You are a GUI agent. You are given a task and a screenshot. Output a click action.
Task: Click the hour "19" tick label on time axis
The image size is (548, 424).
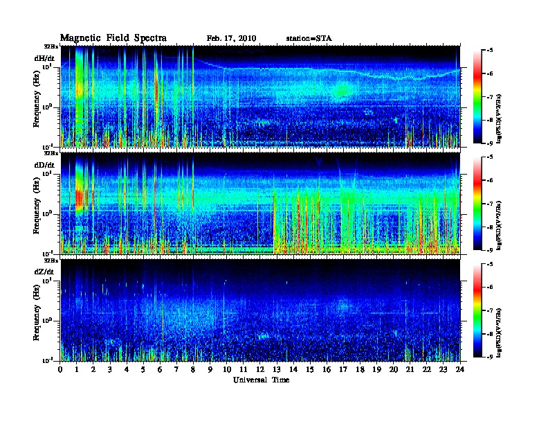point(376,370)
